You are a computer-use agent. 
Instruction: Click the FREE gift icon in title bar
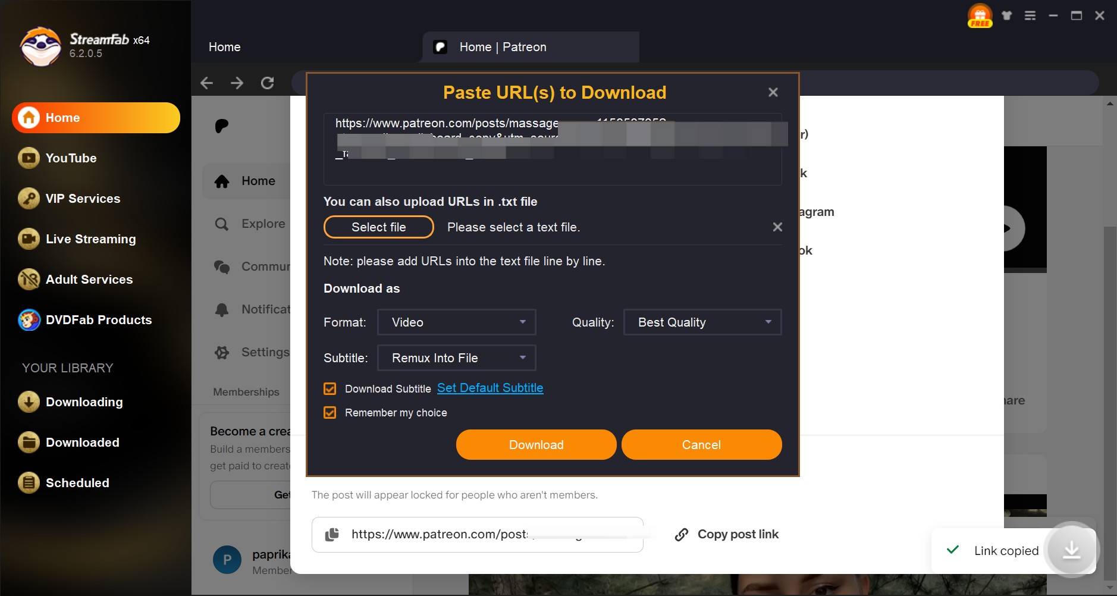tap(980, 16)
